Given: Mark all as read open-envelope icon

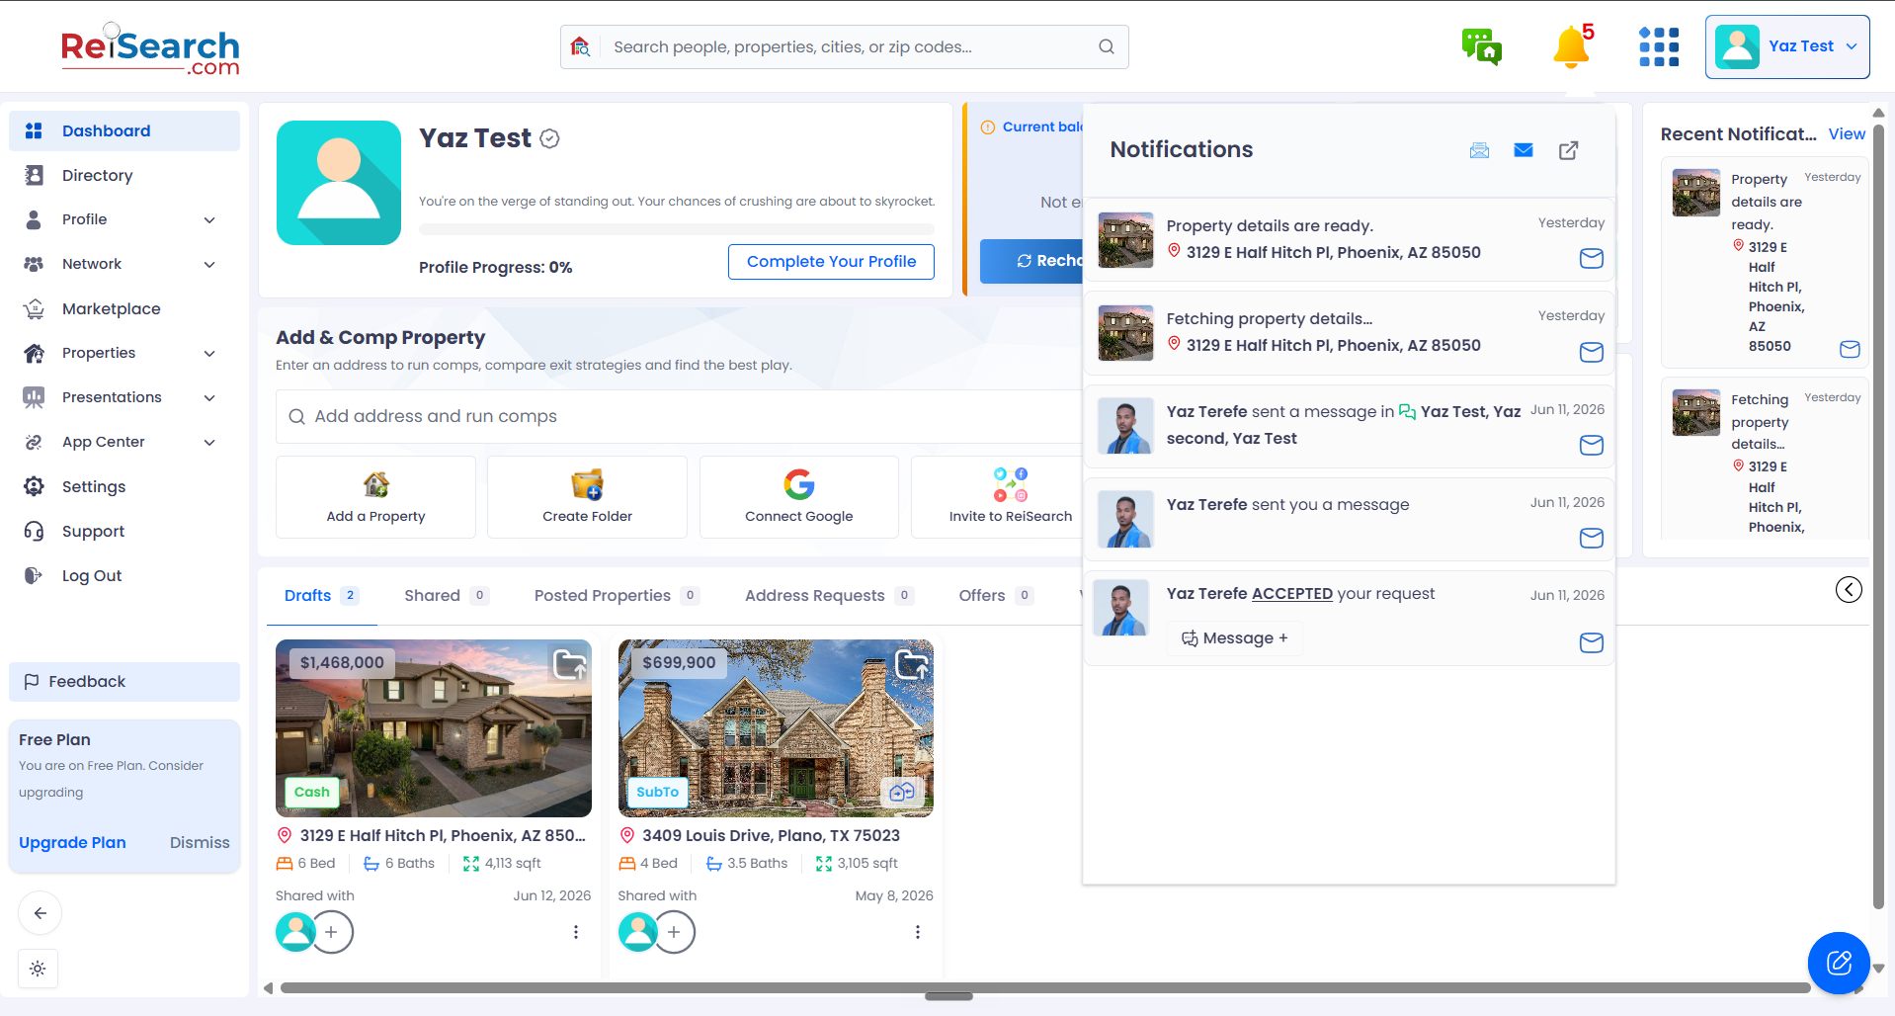Looking at the screenshot, I should click(x=1479, y=150).
